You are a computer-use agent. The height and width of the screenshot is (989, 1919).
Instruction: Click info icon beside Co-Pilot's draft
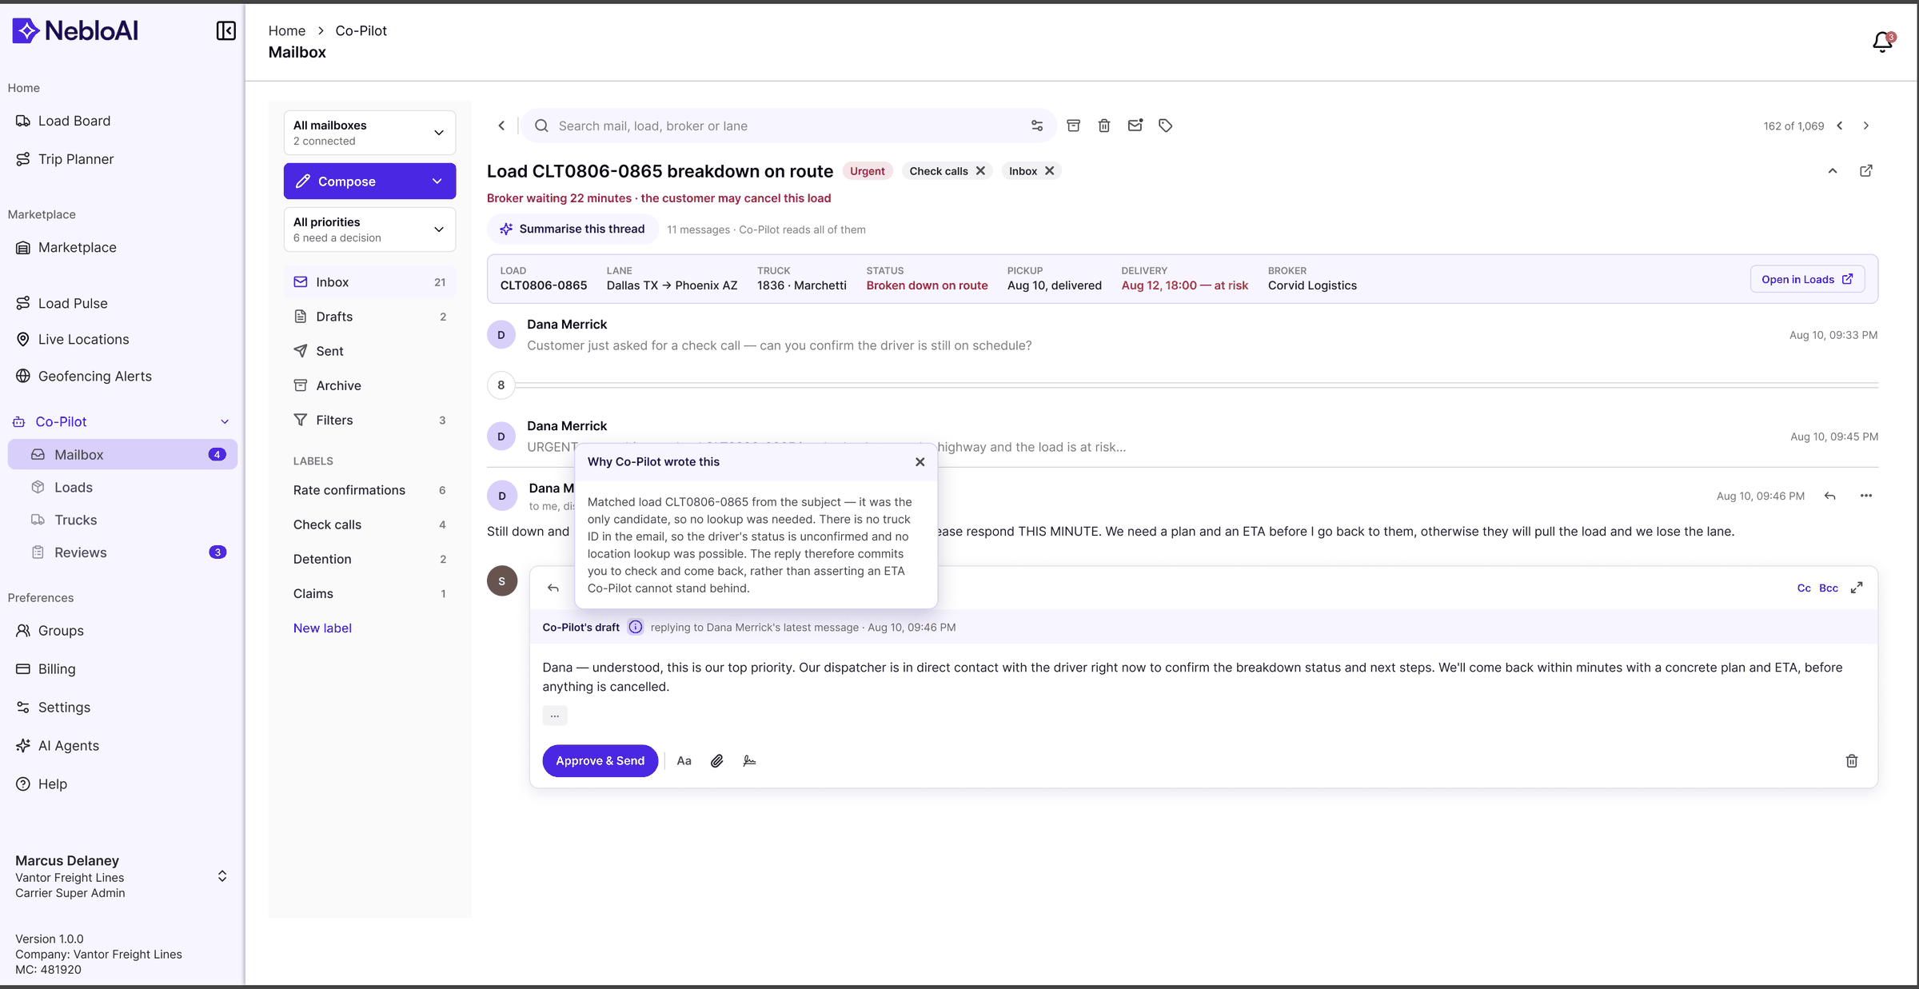pos(636,627)
